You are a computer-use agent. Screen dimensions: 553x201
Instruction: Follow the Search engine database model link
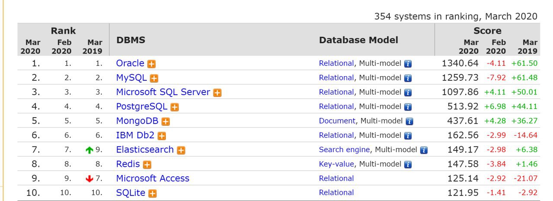[x=344, y=150]
